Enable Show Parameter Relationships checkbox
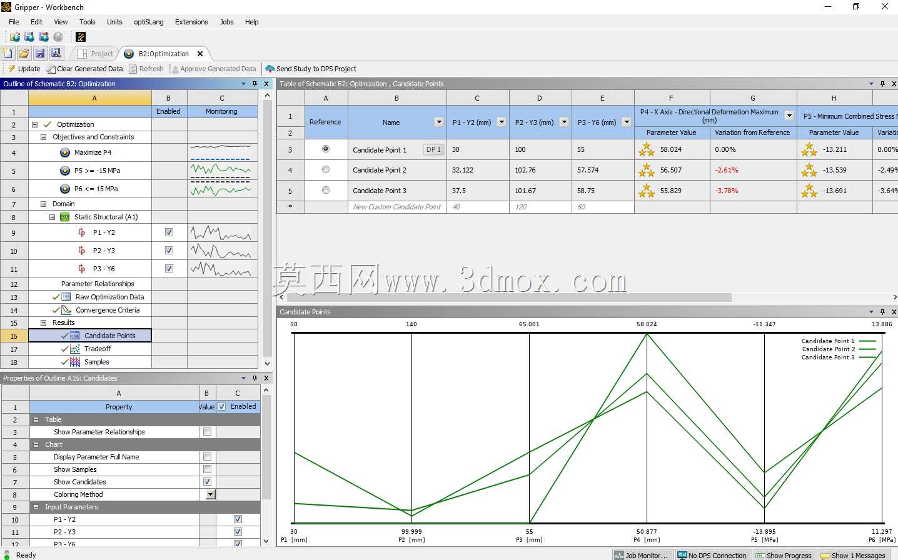This screenshot has width=898, height=560. 207,432
